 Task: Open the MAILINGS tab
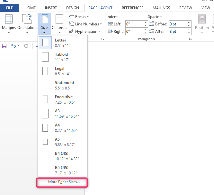click(x=161, y=8)
